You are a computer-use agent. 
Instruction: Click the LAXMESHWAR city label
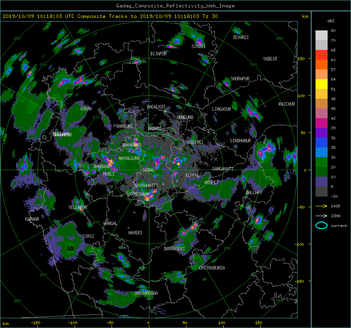point(138,194)
